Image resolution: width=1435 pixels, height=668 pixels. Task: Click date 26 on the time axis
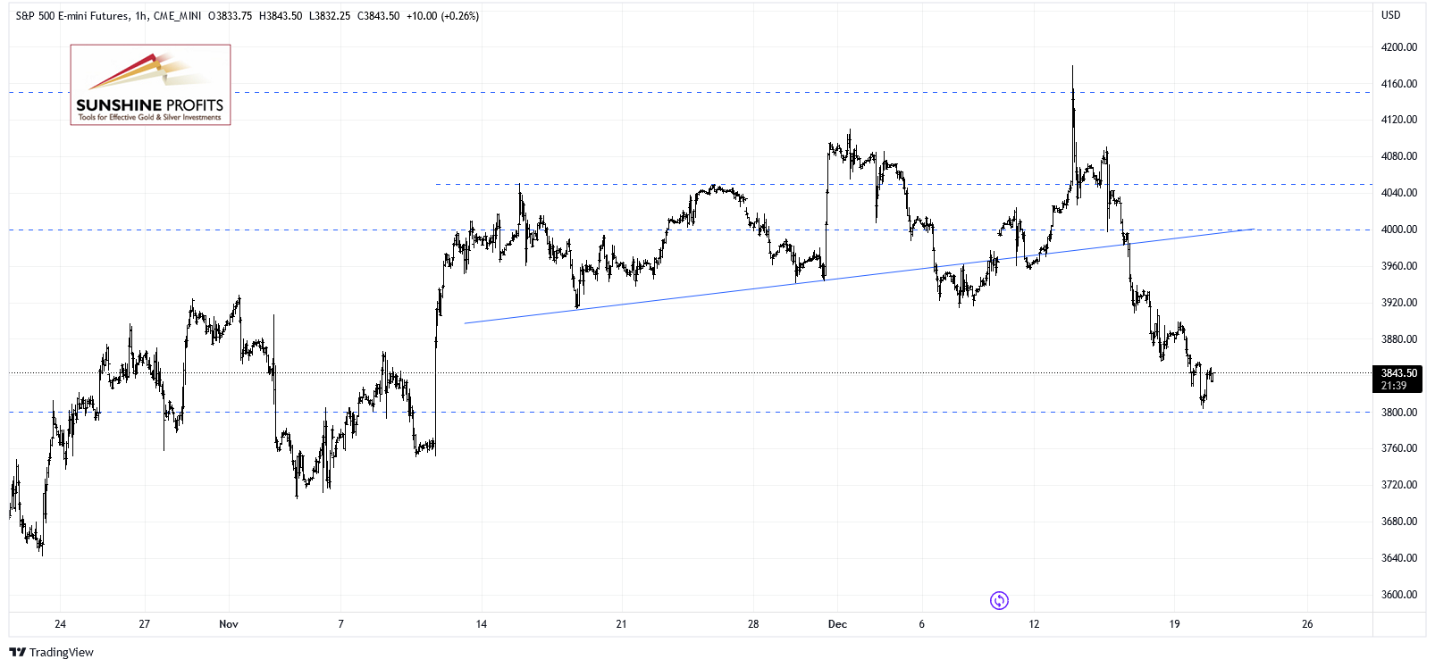pyautogui.click(x=1307, y=624)
